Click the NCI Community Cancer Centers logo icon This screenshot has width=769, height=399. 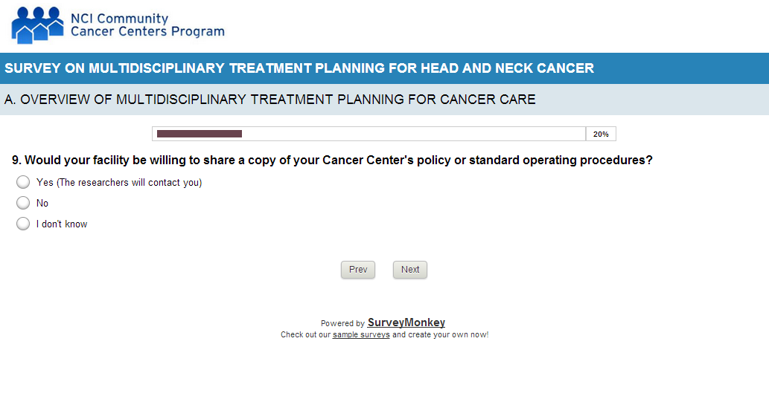36,25
